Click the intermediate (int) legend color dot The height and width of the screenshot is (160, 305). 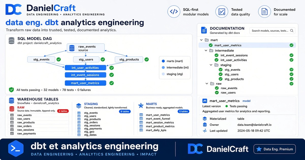click(163, 68)
